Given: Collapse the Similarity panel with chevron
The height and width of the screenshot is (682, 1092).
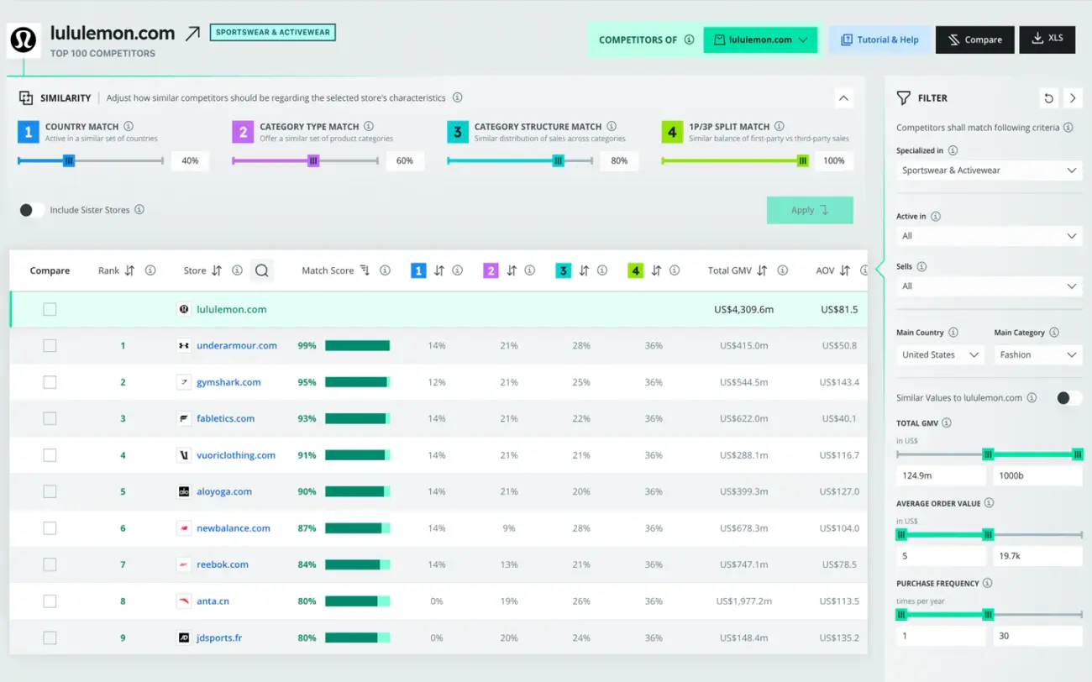Looking at the screenshot, I should pos(843,98).
